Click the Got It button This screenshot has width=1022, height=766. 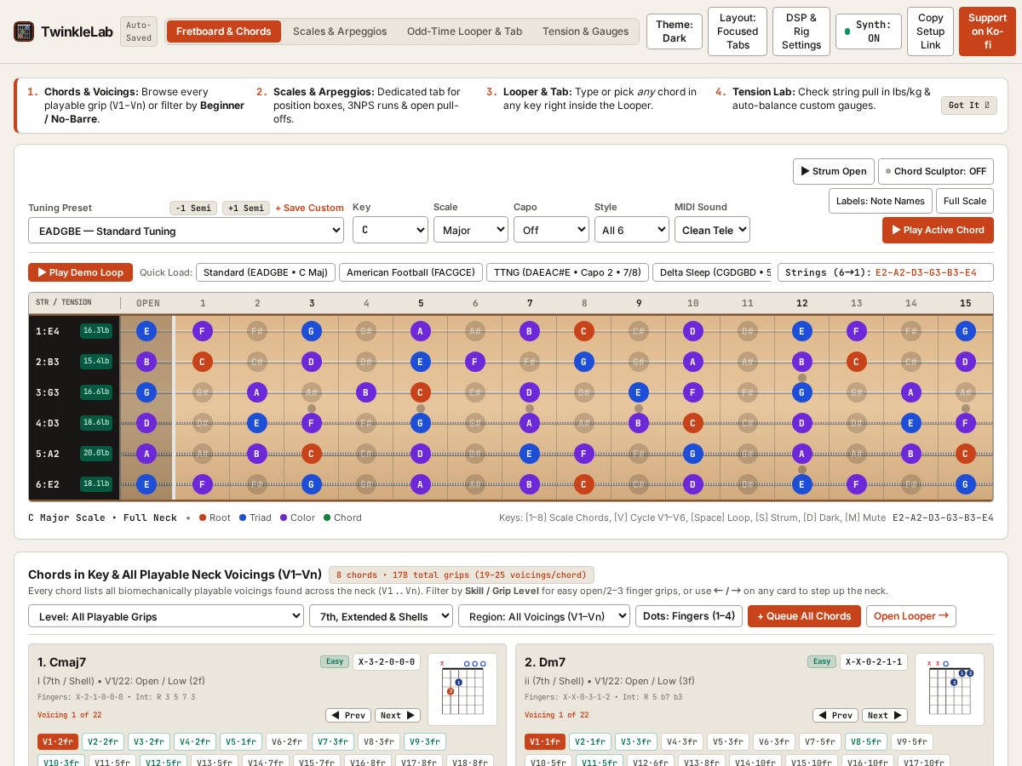[969, 106]
